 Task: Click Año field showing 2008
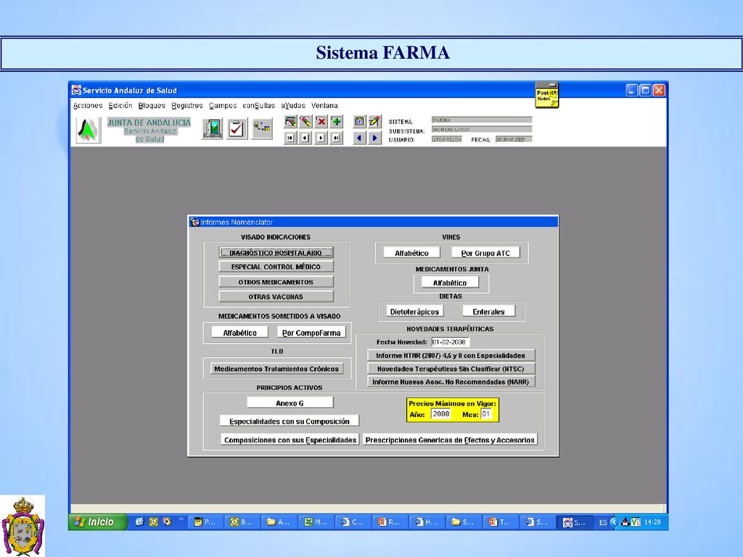coord(440,414)
